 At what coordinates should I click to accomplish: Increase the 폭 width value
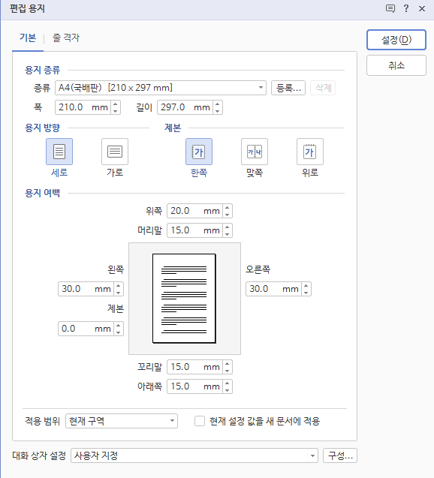pos(116,104)
